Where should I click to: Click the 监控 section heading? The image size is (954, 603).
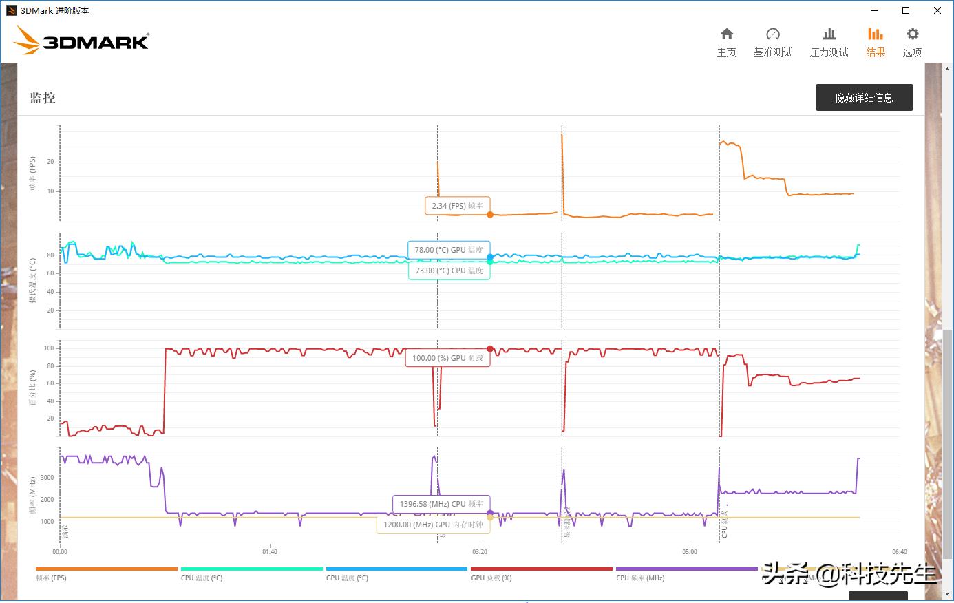43,98
